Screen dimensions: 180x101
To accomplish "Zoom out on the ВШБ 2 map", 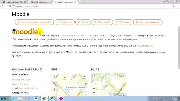I will (x=94, y=92).
